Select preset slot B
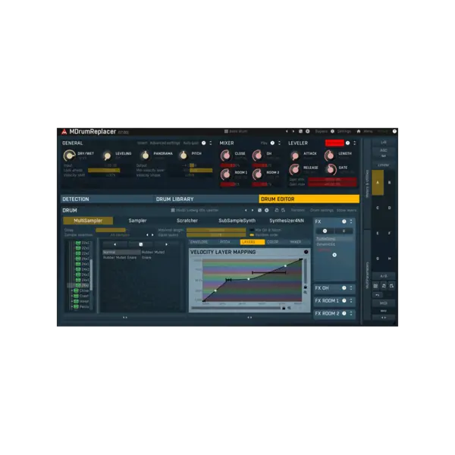 pos(390,183)
